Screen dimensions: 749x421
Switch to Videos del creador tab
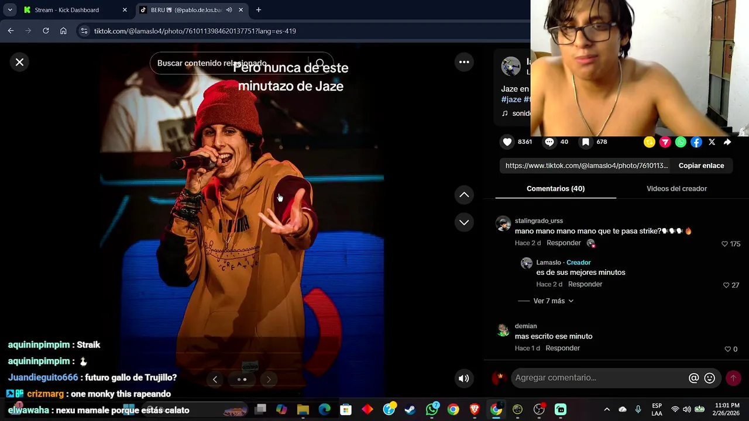[x=676, y=188]
